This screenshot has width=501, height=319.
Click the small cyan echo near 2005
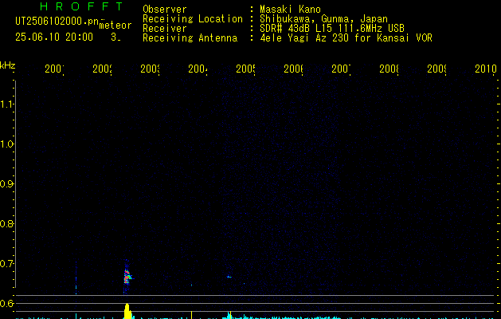coord(229,277)
